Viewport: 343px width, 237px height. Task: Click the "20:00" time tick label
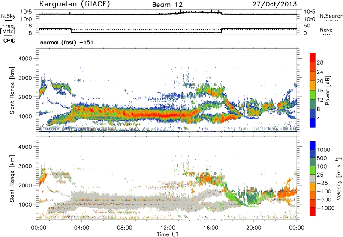point(254,228)
